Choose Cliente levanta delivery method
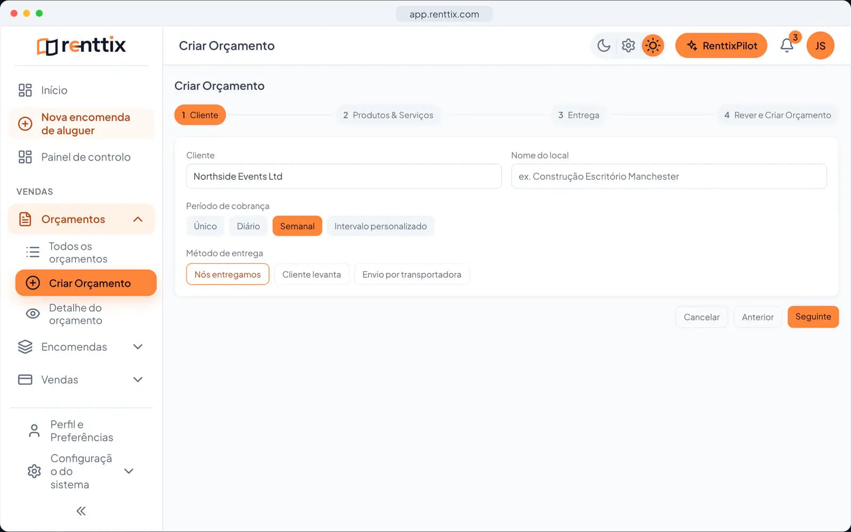851x532 pixels. 312,275
